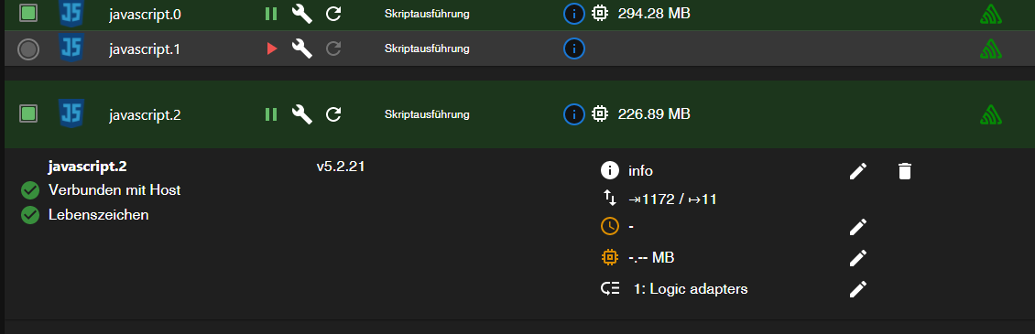Restart the javascript.0 instance

[334, 14]
